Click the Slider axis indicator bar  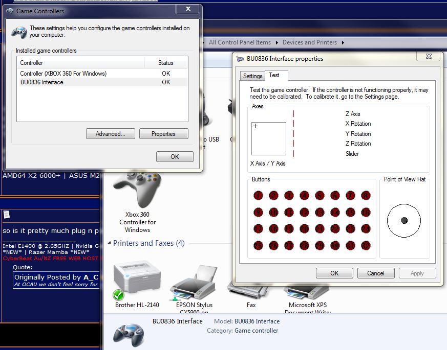tap(293, 154)
